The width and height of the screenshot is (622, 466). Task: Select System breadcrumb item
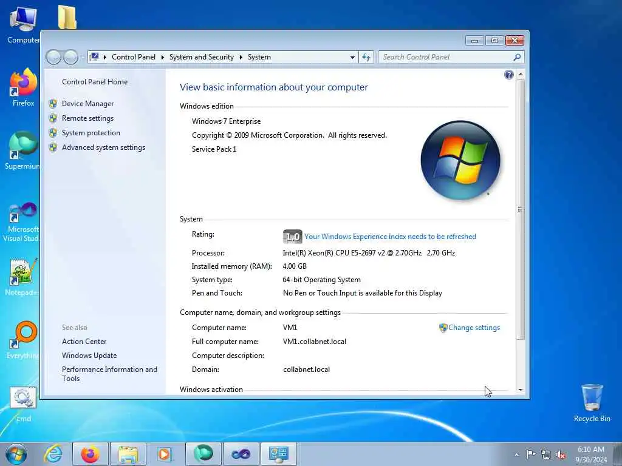pyautogui.click(x=259, y=57)
